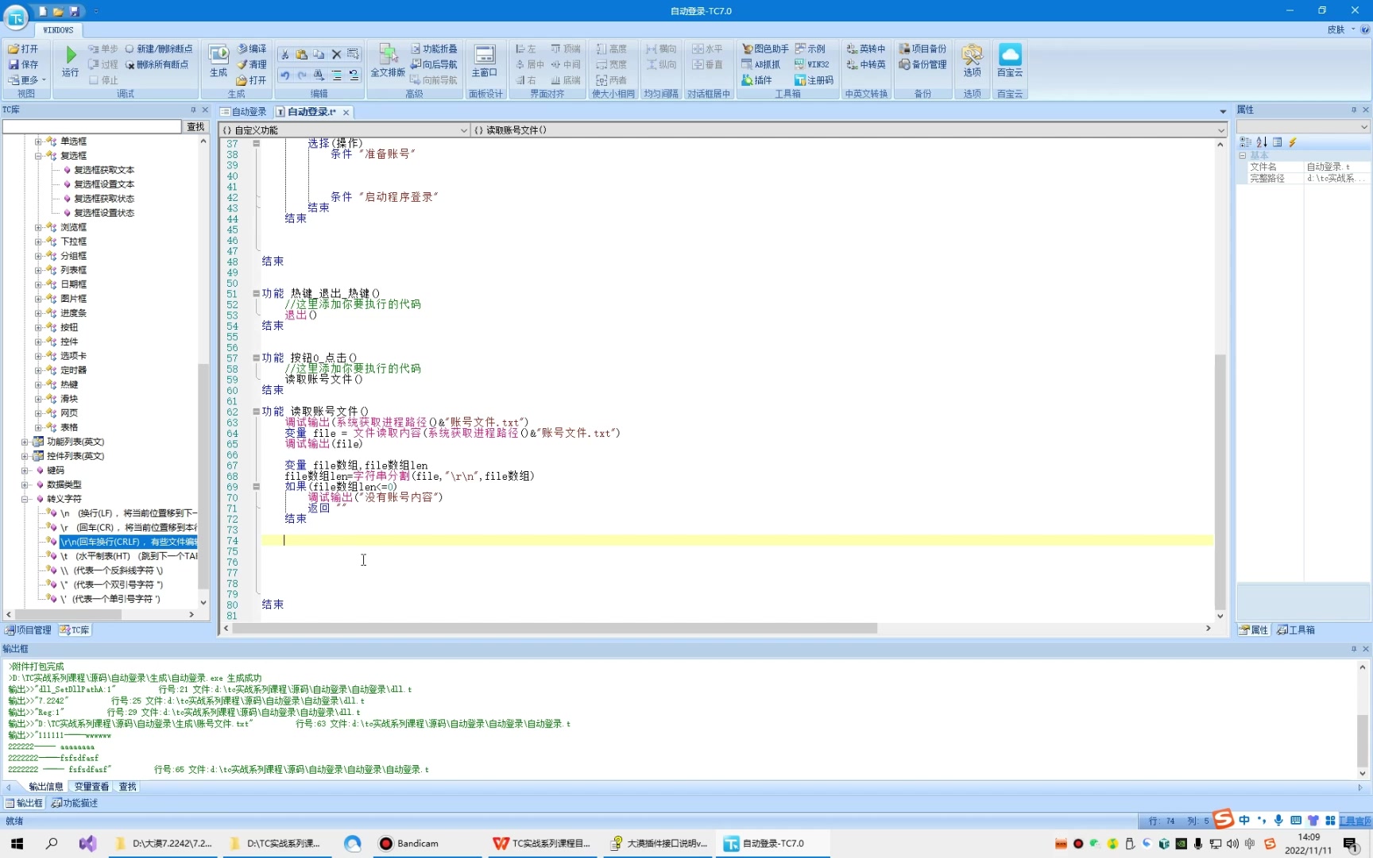Open the 自定义功能 namespace dropdown

(464, 130)
